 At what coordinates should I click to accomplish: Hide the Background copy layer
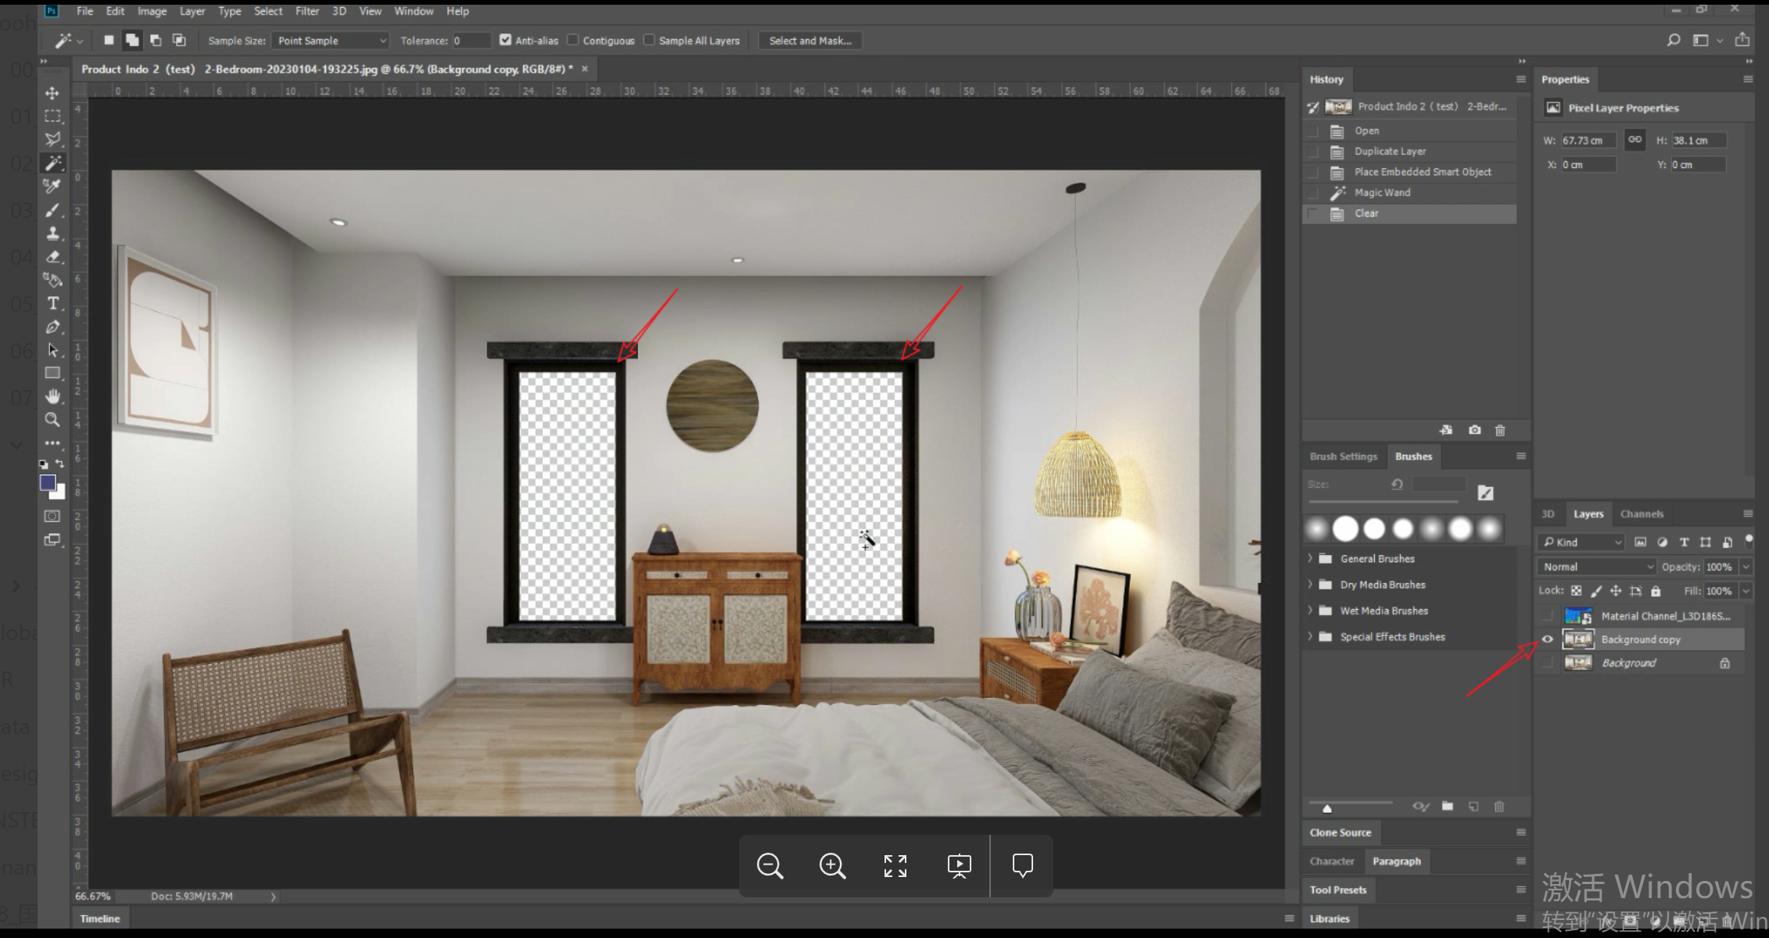click(1547, 639)
